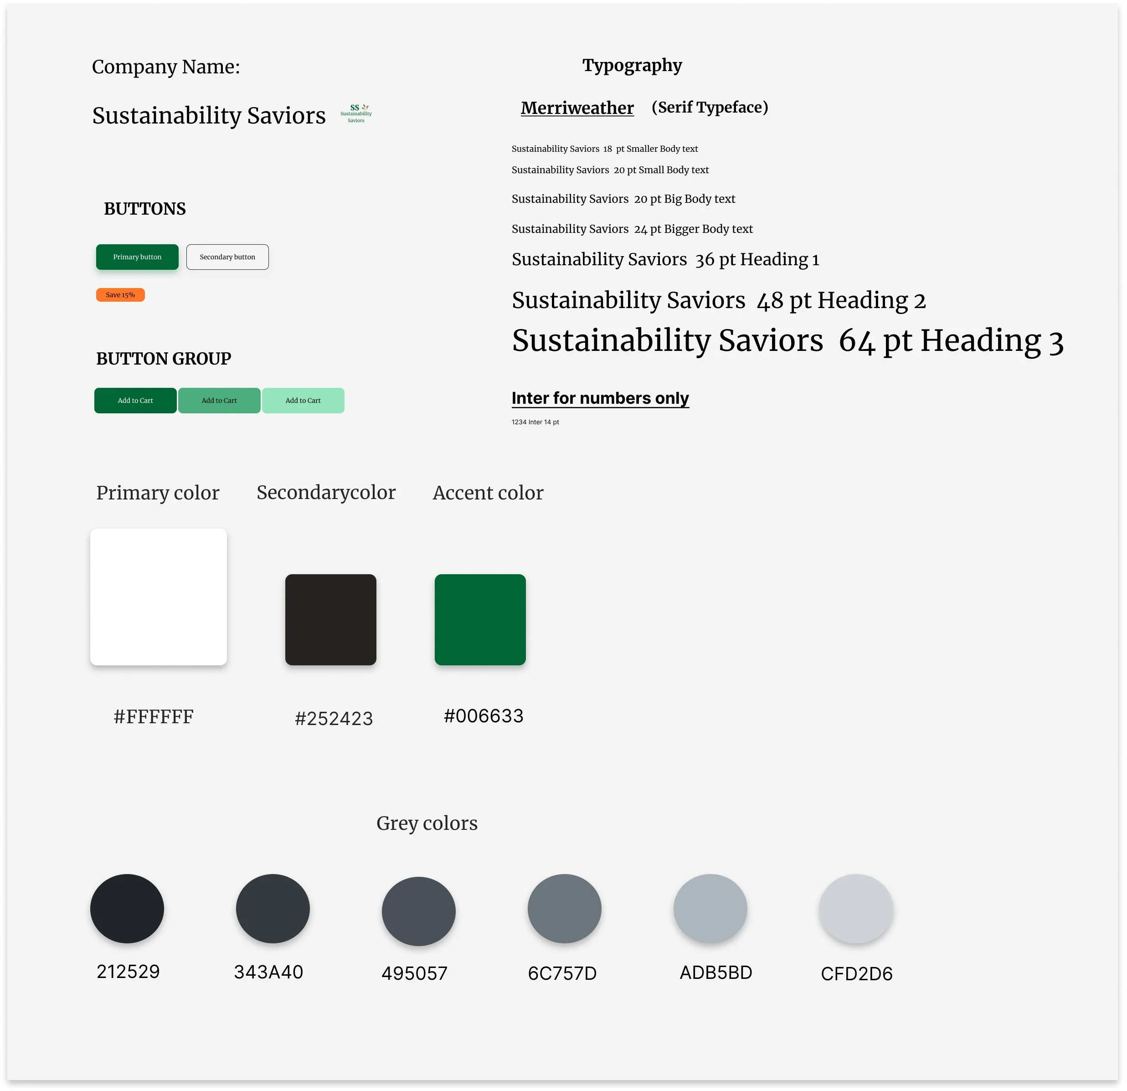Viewport: 1127px width, 1091px height.
Task: Select the dark #252423 secondary color swatch
Action: 330,620
